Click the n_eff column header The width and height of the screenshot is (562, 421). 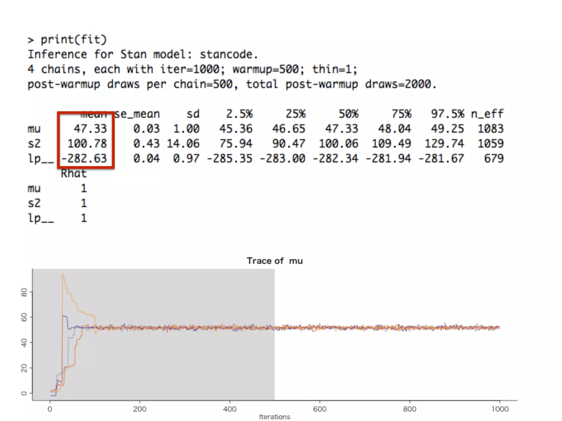(487, 114)
